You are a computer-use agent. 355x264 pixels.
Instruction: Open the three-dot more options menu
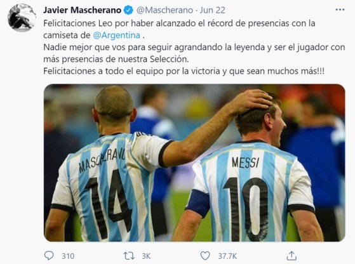340,10
